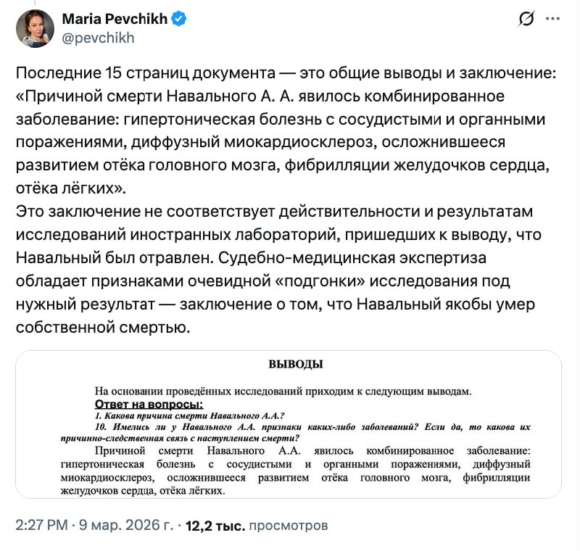The width and height of the screenshot is (580, 551).
Task: Click the 12,2 тыс. view count
Action: pos(215,525)
